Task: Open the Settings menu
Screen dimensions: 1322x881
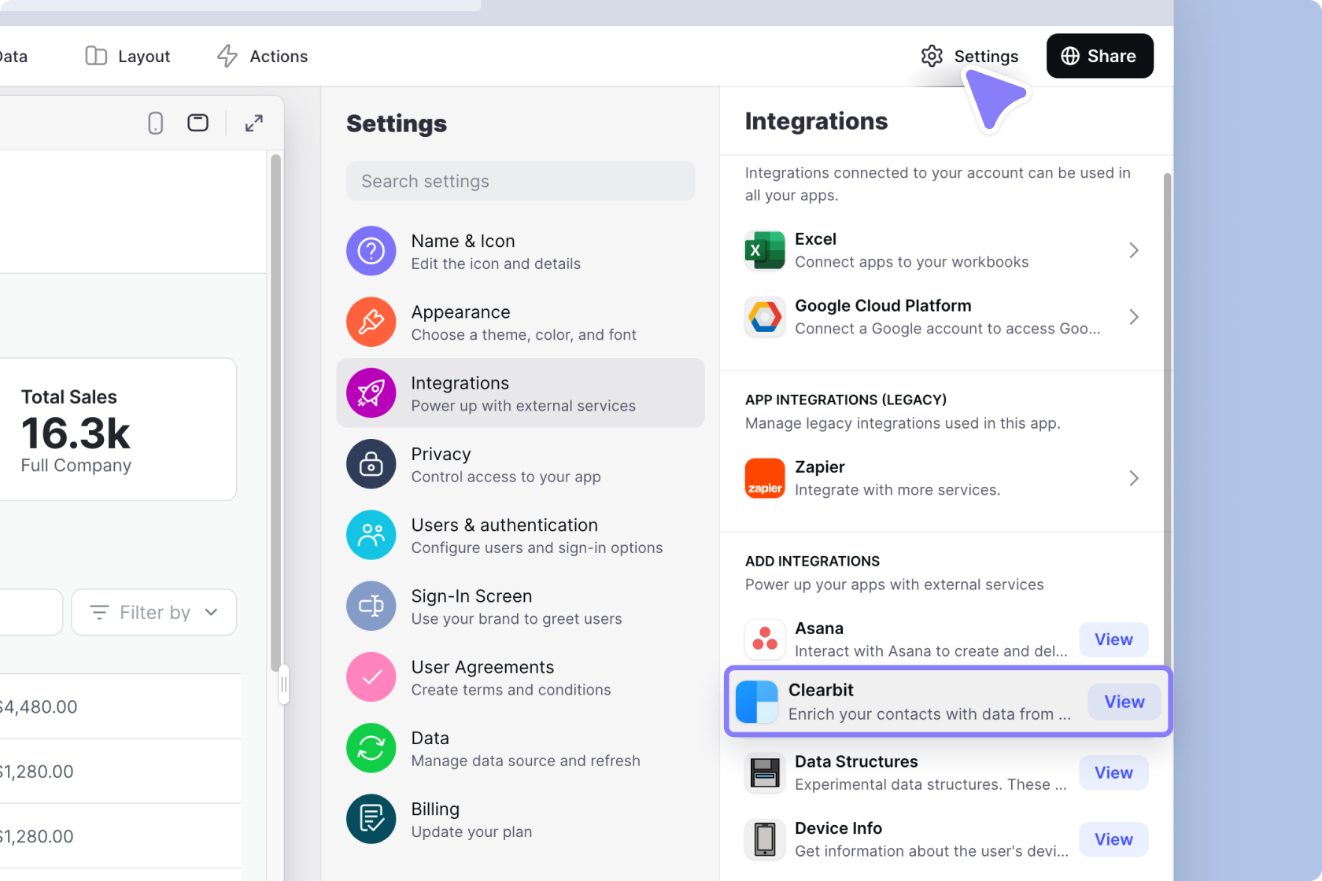Action: click(969, 56)
